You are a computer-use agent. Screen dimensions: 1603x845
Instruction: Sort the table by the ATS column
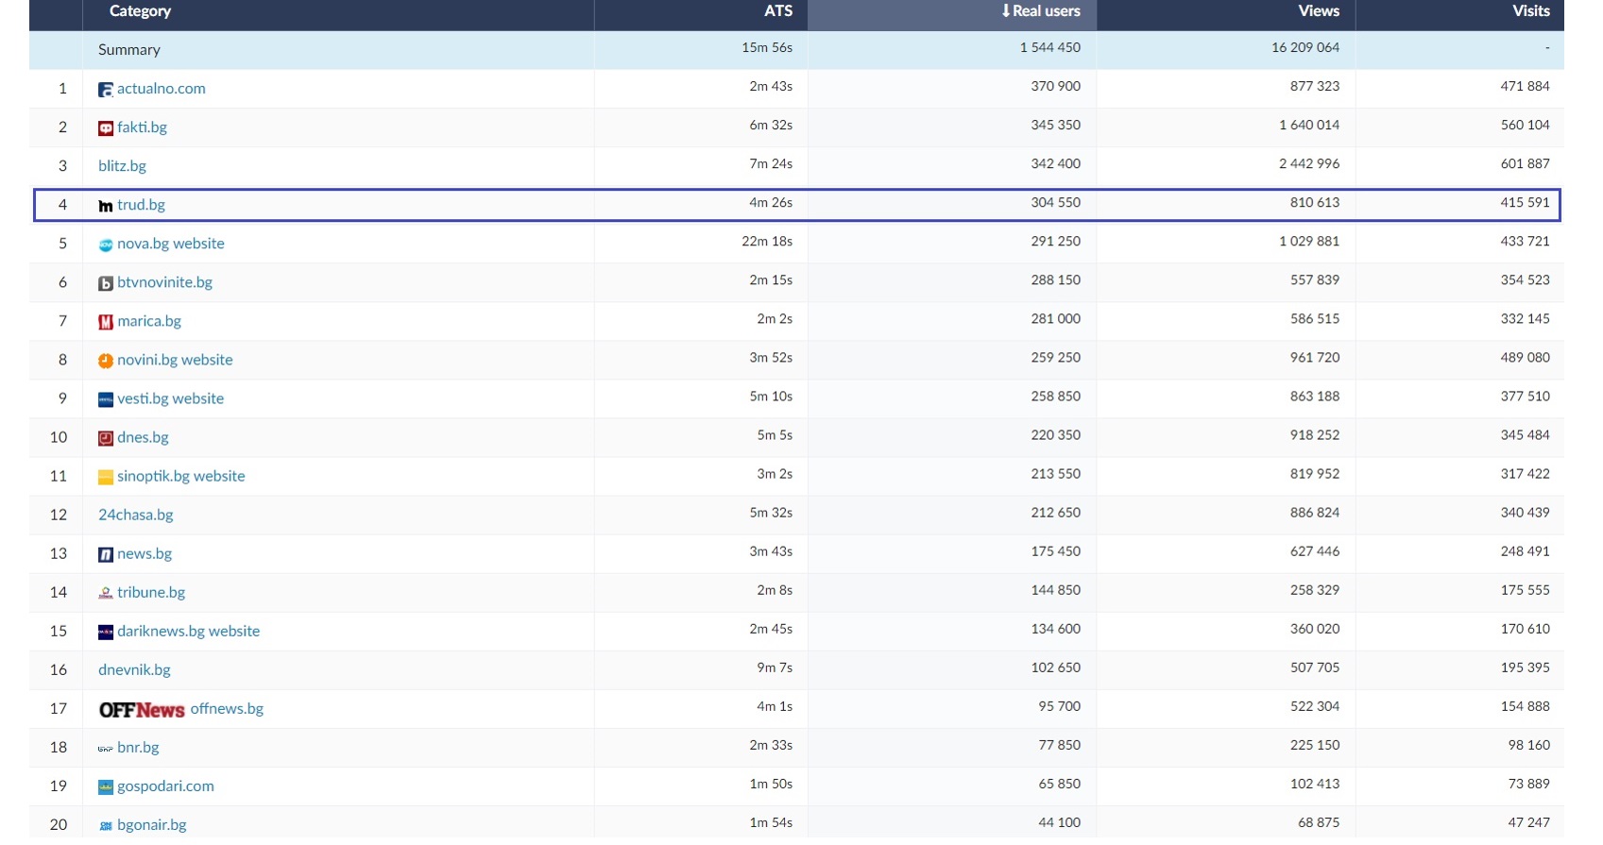point(778,11)
